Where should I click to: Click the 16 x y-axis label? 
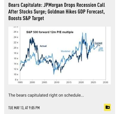pyautogui.click(x=16, y=58)
